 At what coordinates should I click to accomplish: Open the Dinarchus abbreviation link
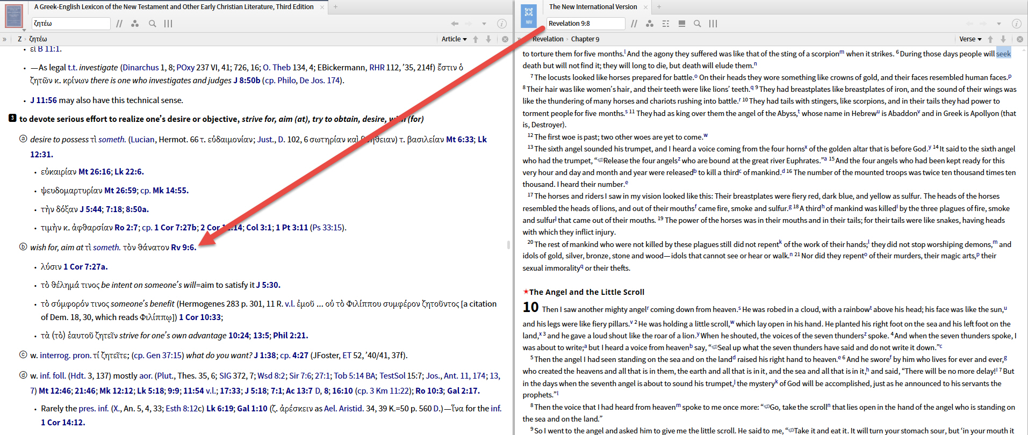(141, 68)
